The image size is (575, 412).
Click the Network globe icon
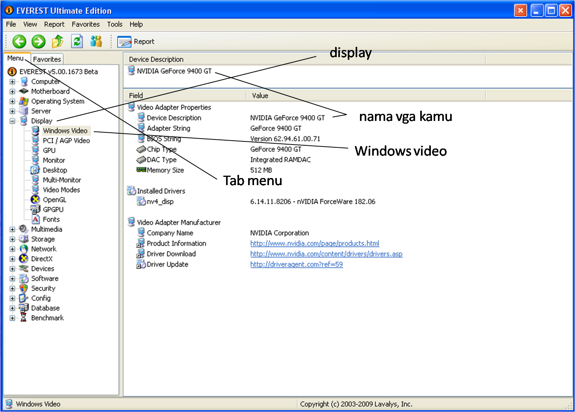[x=24, y=249]
